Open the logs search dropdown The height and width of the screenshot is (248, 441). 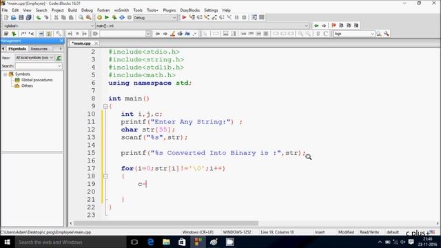click(x=372, y=34)
